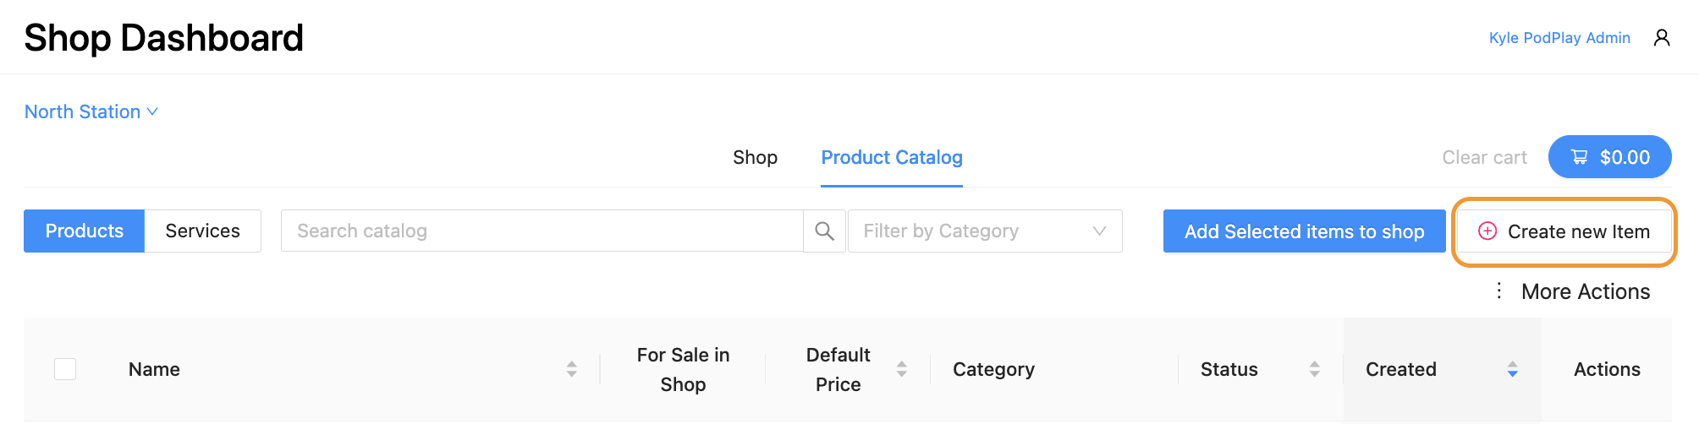The height and width of the screenshot is (424, 1699).
Task: Toggle the select-all checkbox in table header
Action: (65, 369)
